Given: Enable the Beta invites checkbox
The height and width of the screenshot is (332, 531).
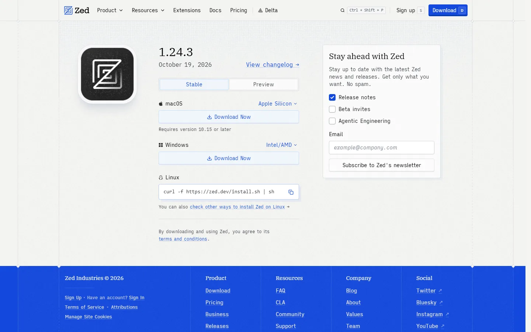Looking at the screenshot, I should coord(332,109).
